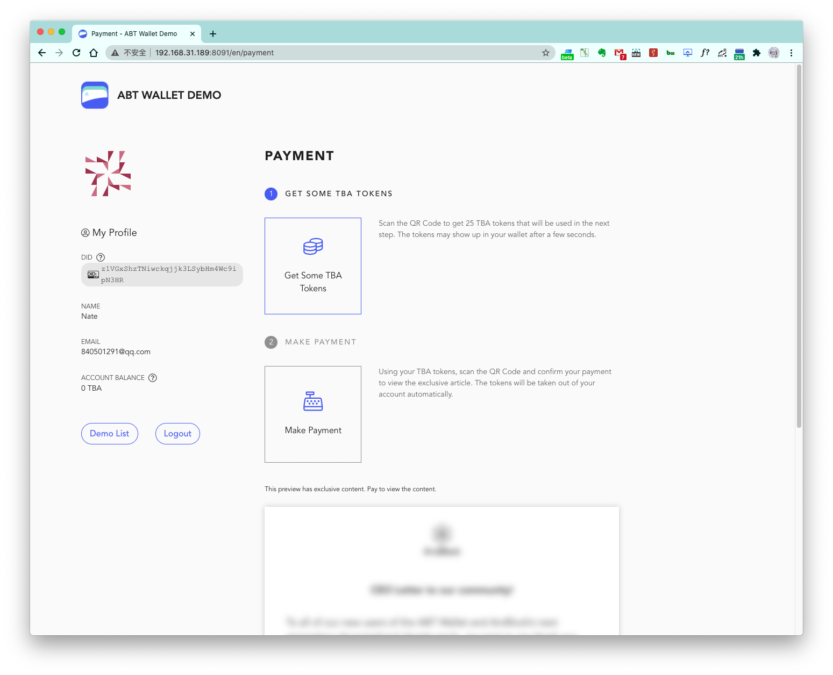833x675 pixels.
Task: Click the Account Balance help icon
Action: click(x=153, y=378)
